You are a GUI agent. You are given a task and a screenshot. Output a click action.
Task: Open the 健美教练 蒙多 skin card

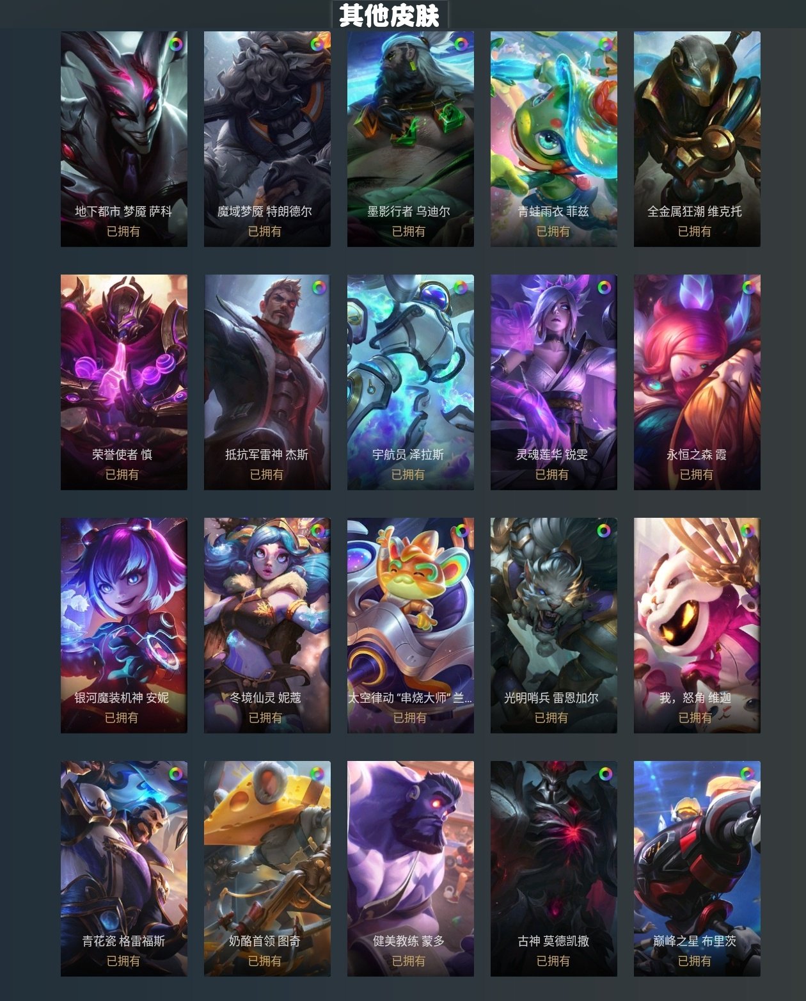[x=411, y=869]
